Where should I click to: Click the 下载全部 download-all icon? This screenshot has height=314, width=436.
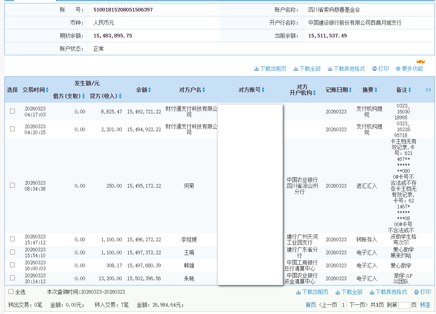[x=296, y=69]
